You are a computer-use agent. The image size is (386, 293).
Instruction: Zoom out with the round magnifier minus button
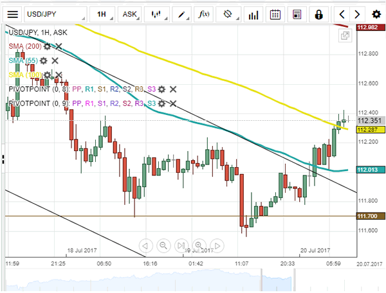pos(163,245)
